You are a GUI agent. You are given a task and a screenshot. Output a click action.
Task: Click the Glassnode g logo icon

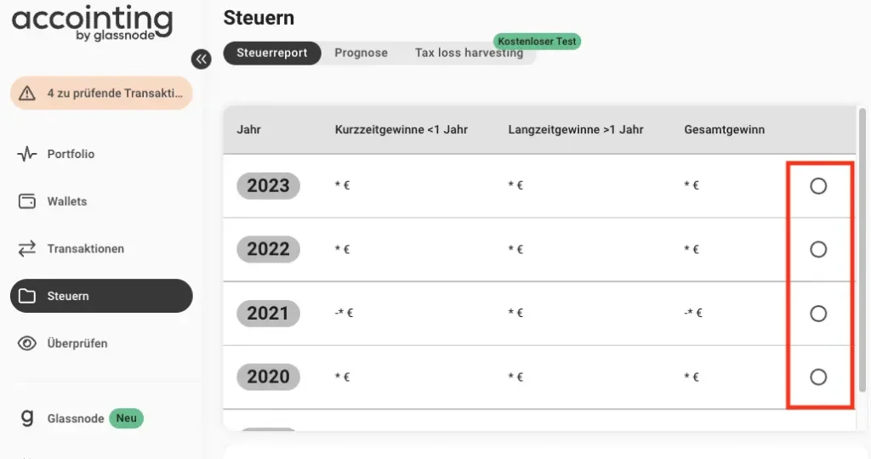[x=27, y=417]
